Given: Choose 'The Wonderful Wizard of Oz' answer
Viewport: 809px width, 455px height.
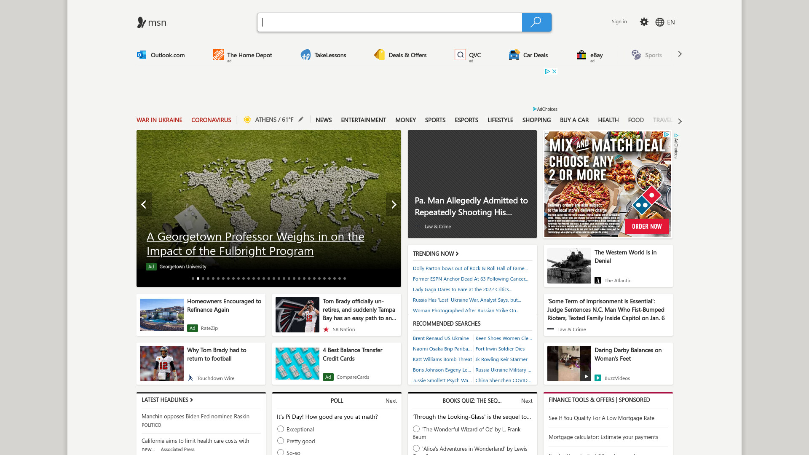Looking at the screenshot, I should point(416,429).
